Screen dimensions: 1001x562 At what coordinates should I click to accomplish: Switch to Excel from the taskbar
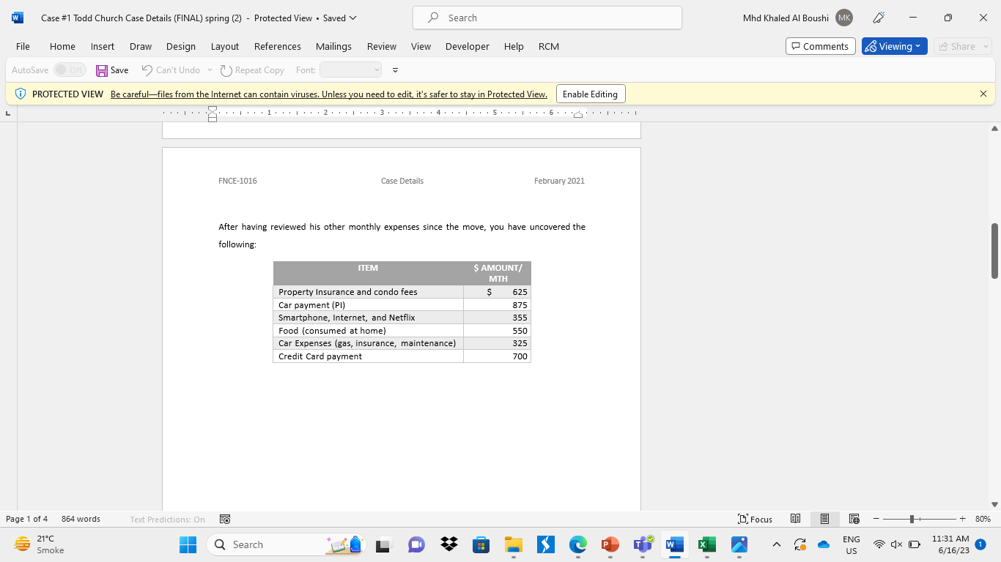707,544
